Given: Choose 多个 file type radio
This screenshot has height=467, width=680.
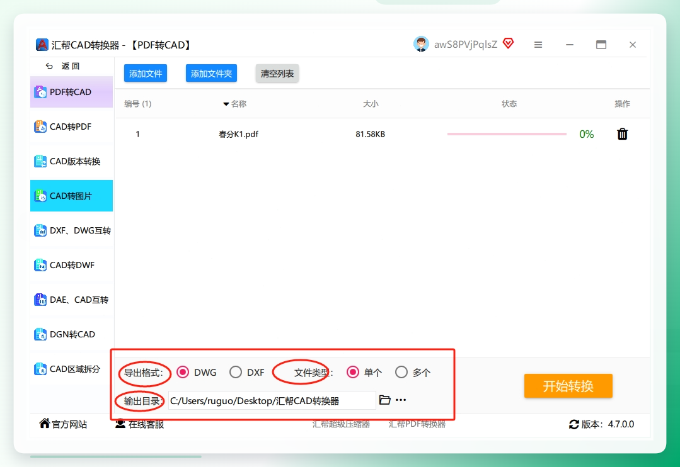Looking at the screenshot, I should tap(401, 372).
